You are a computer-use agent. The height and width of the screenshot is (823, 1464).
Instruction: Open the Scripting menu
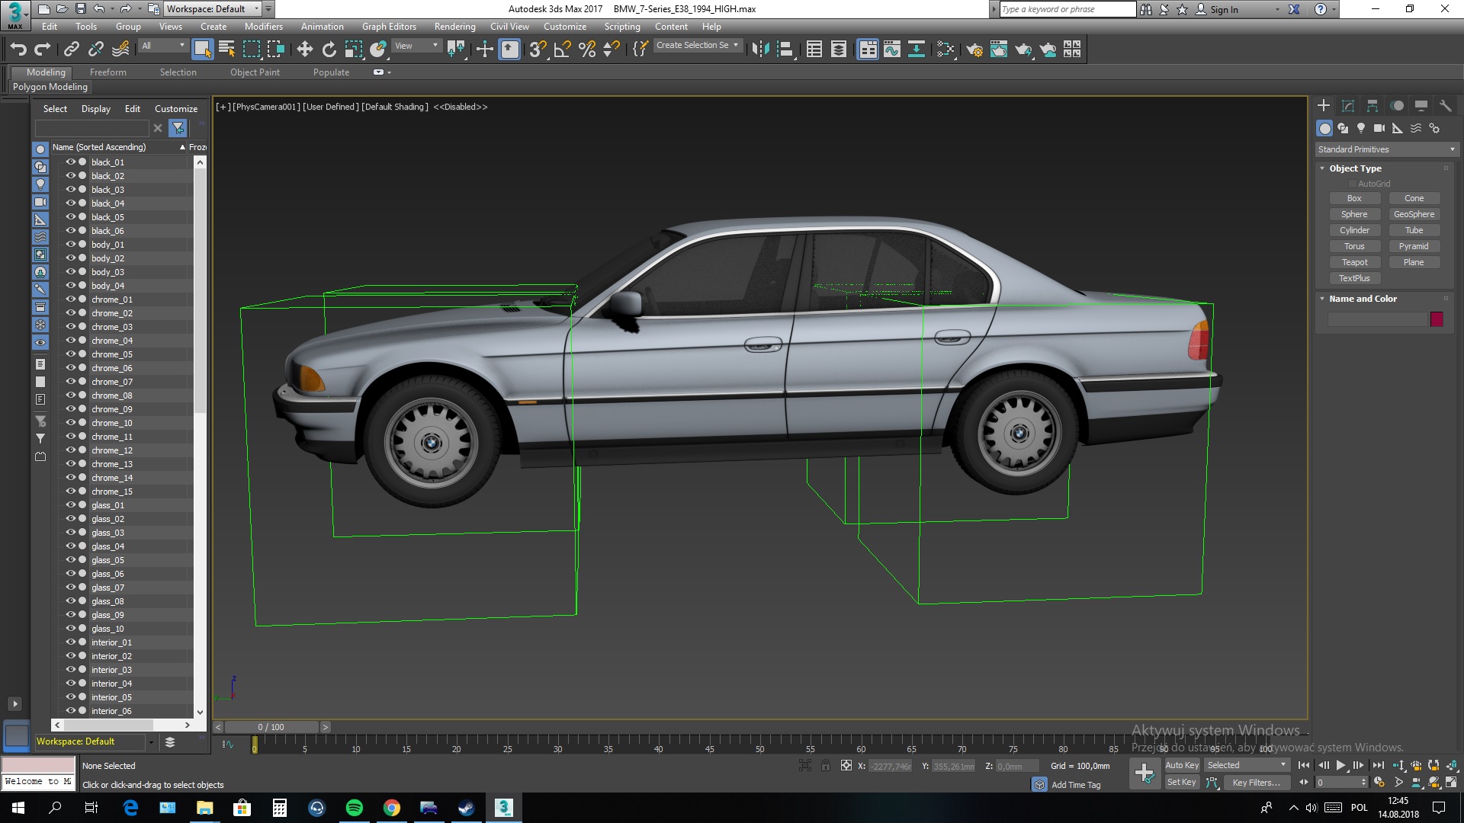point(622,27)
